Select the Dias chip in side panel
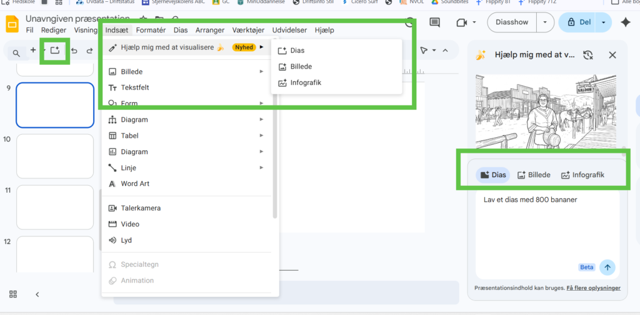 (492, 175)
